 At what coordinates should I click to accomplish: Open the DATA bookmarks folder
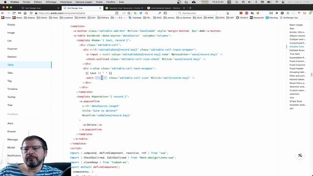tap(220, 18)
